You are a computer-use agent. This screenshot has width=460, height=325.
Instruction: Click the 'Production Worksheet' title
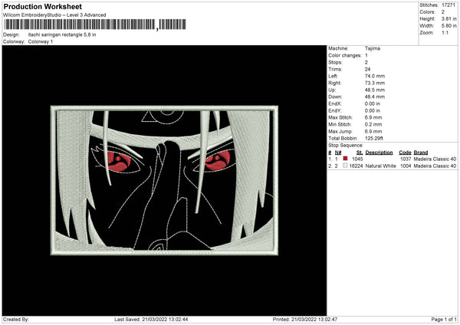[x=43, y=6]
